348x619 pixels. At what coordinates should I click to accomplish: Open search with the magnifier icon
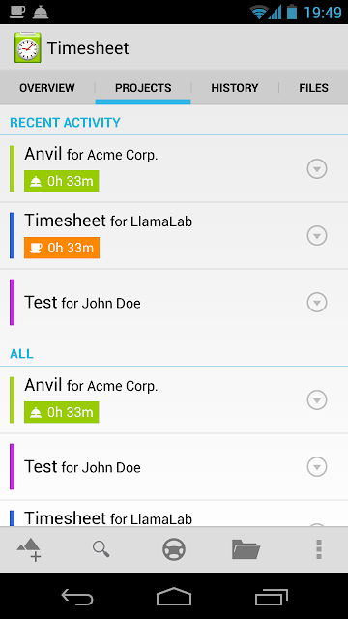(101, 549)
